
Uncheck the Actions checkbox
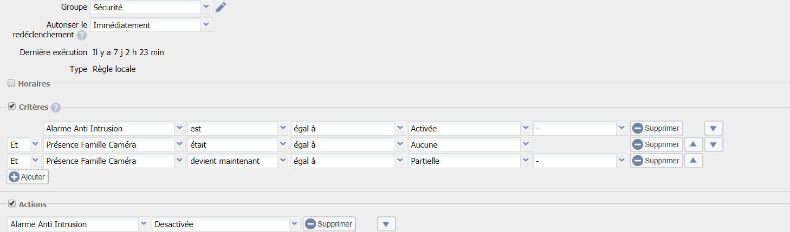pos(11,204)
